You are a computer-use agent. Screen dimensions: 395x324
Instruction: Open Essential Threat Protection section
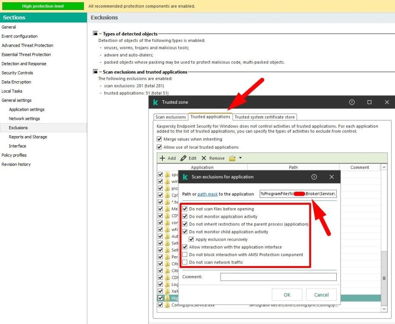point(26,54)
